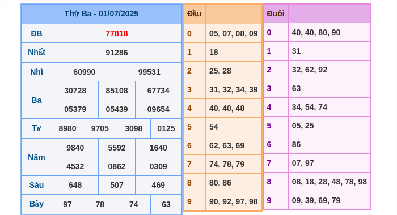Viewport: 397px width, 215px height.
Task: Select second prize number 99531
Action: tap(149, 72)
